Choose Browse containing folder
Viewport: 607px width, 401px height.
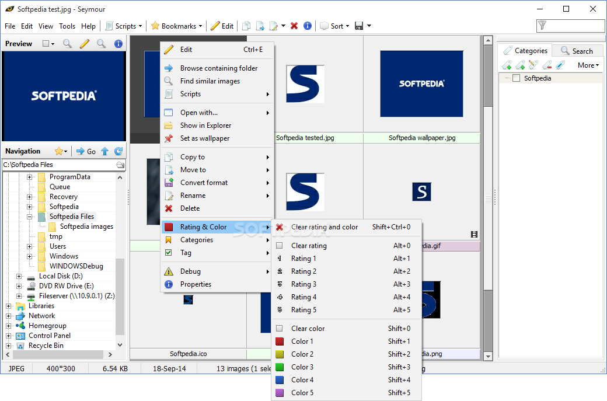(217, 68)
